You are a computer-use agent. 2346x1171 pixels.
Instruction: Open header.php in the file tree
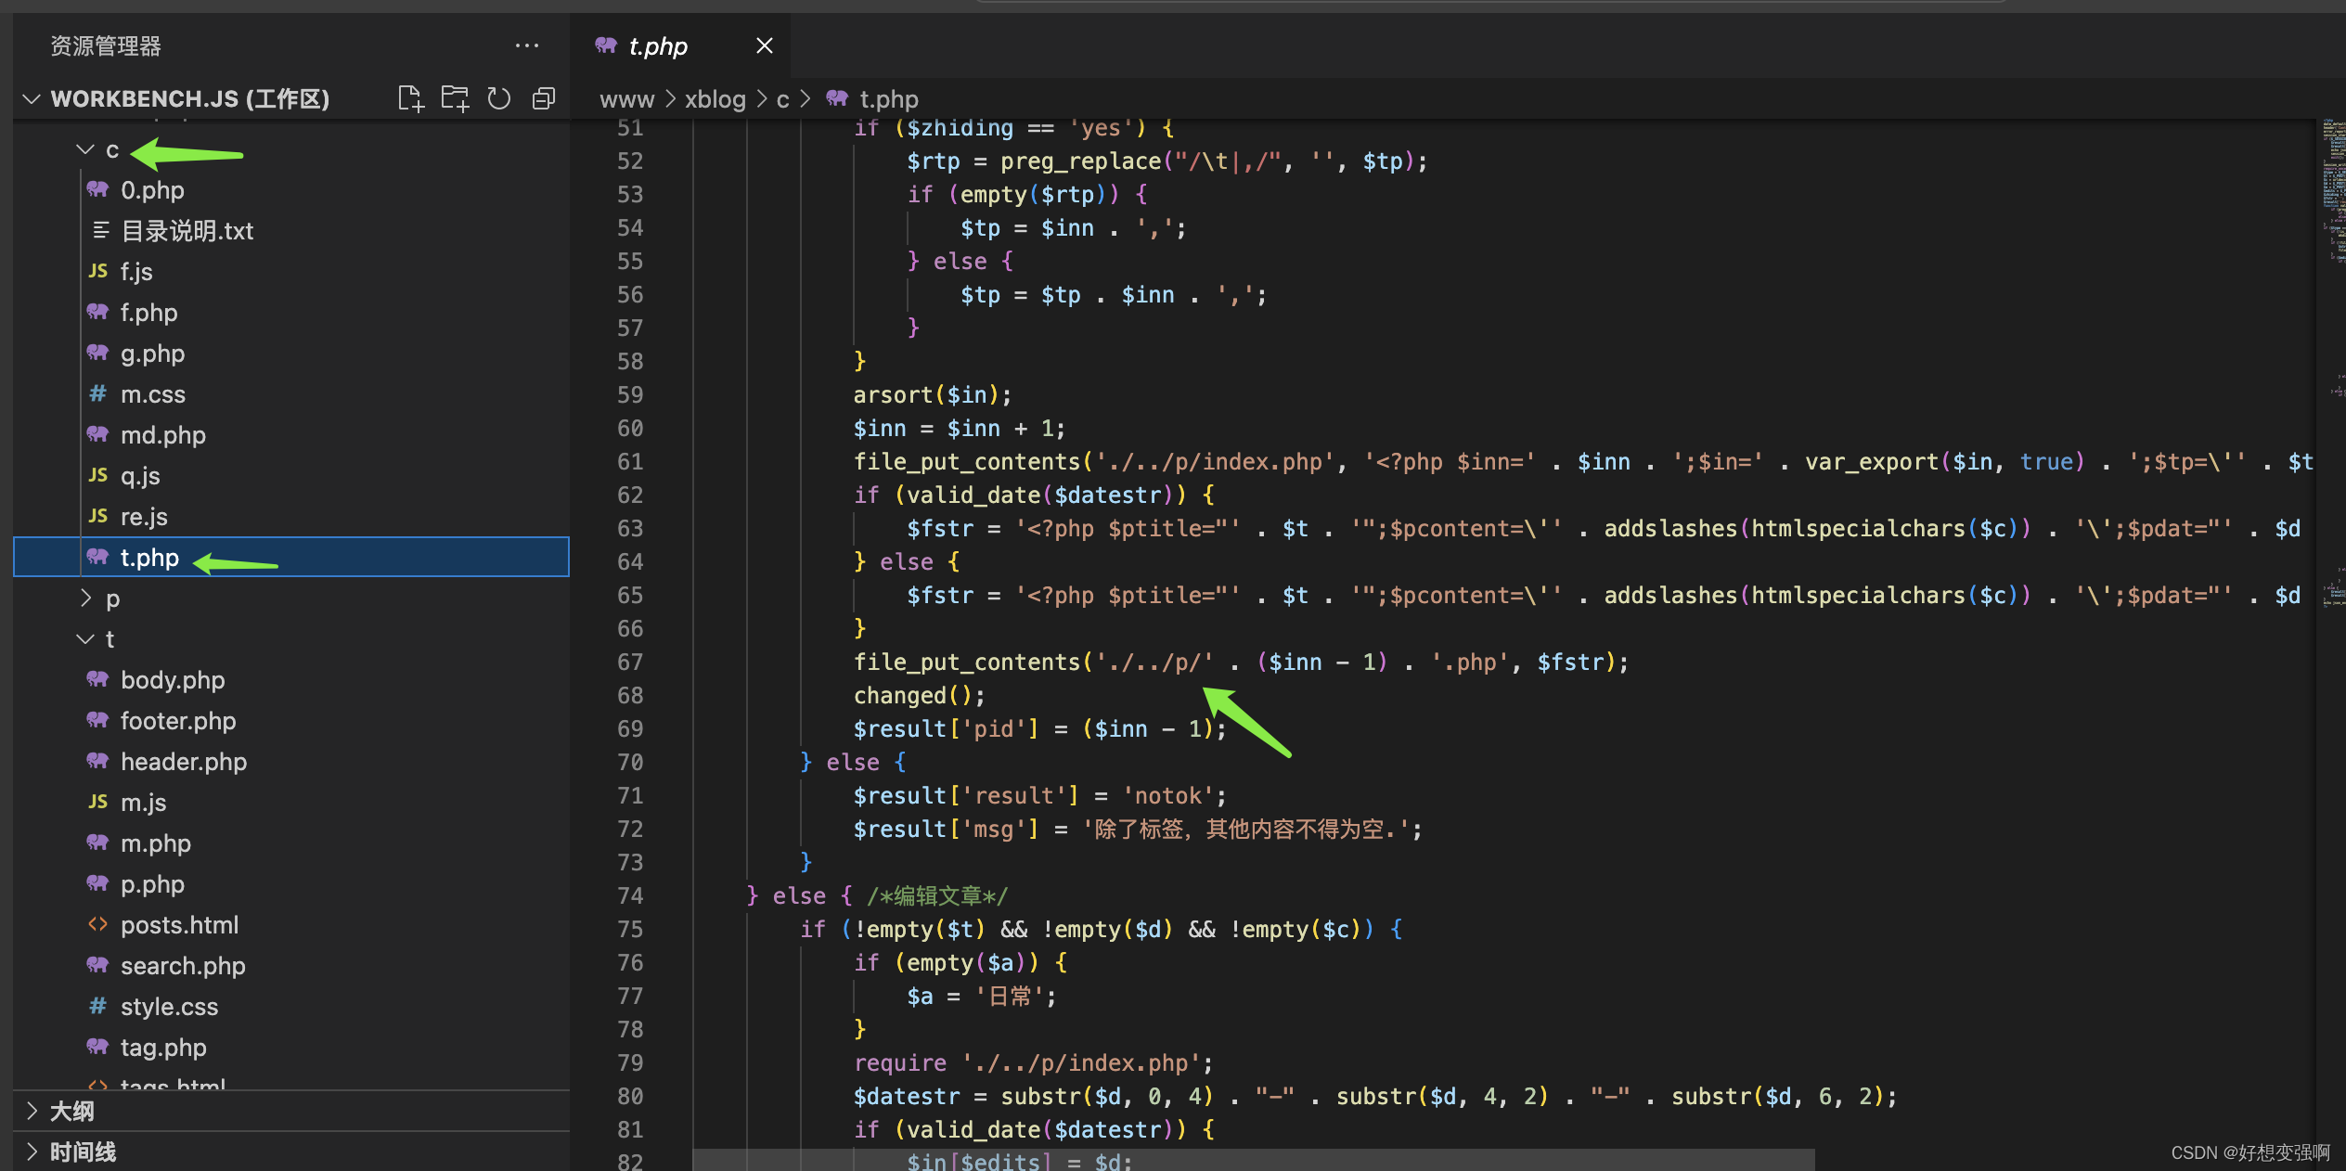183,762
